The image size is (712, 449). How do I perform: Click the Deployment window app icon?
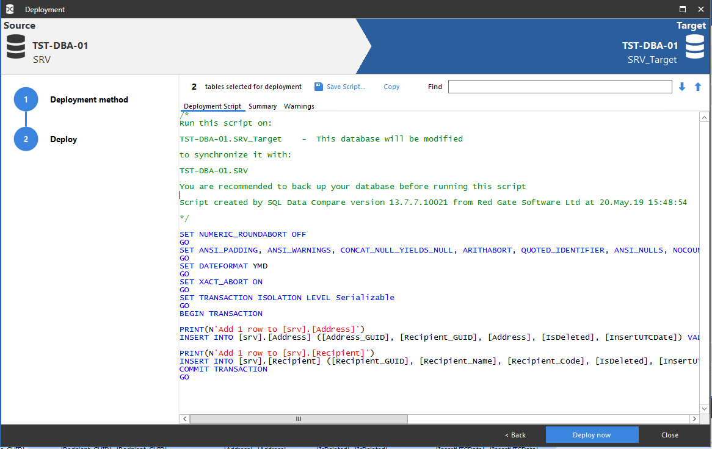(10, 9)
